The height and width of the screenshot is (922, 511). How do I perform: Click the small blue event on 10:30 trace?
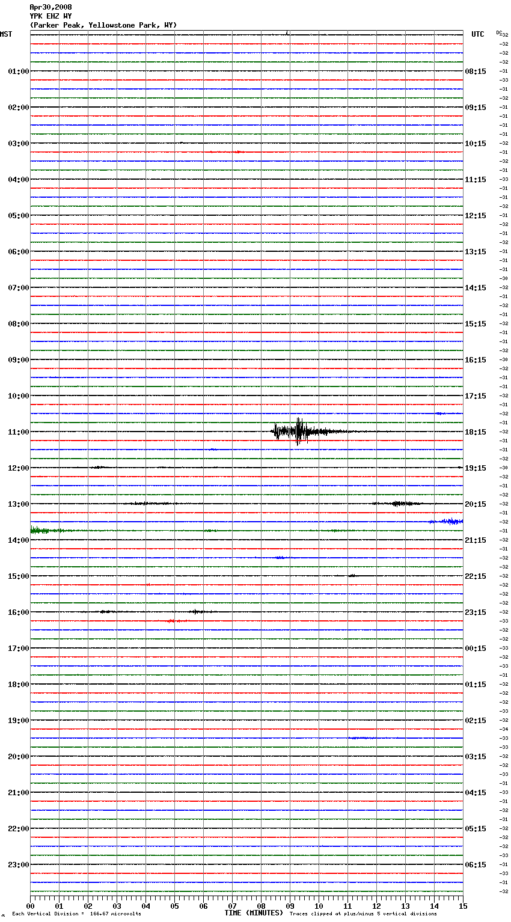[x=441, y=414]
